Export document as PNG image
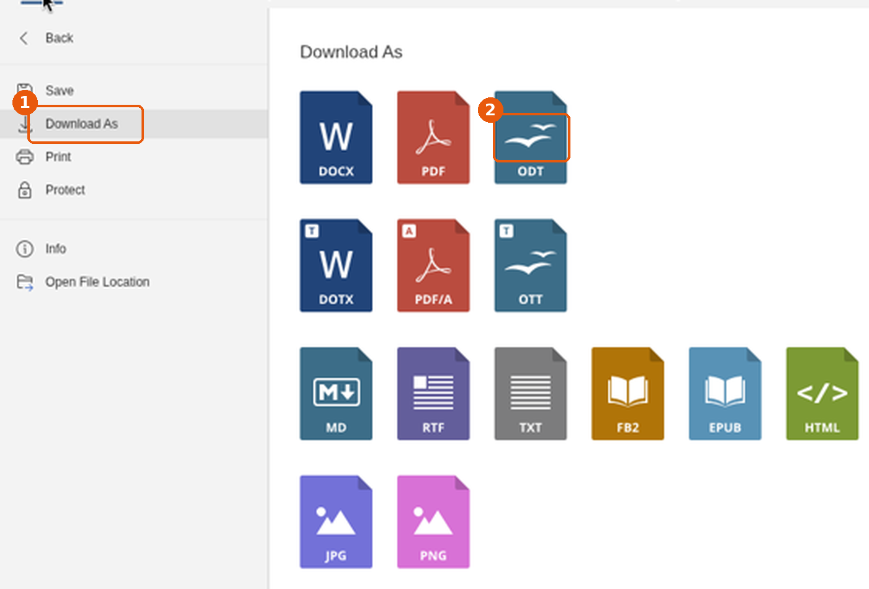Screen dimensions: 869x589 (x=433, y=522)
